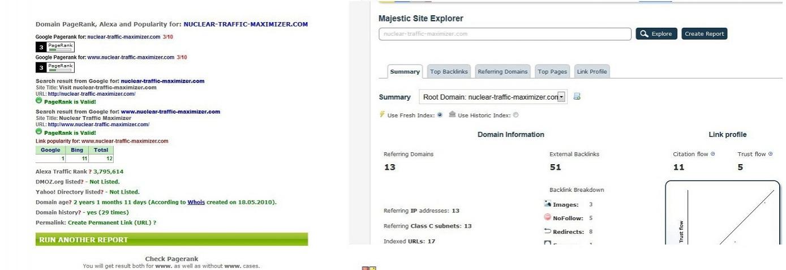Open the http://www.nuclear-traffic-maximizer.com/ URL link

98,125
